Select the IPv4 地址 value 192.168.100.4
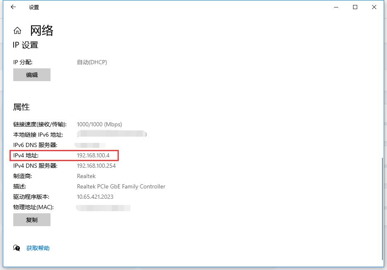 pos(93,155)
